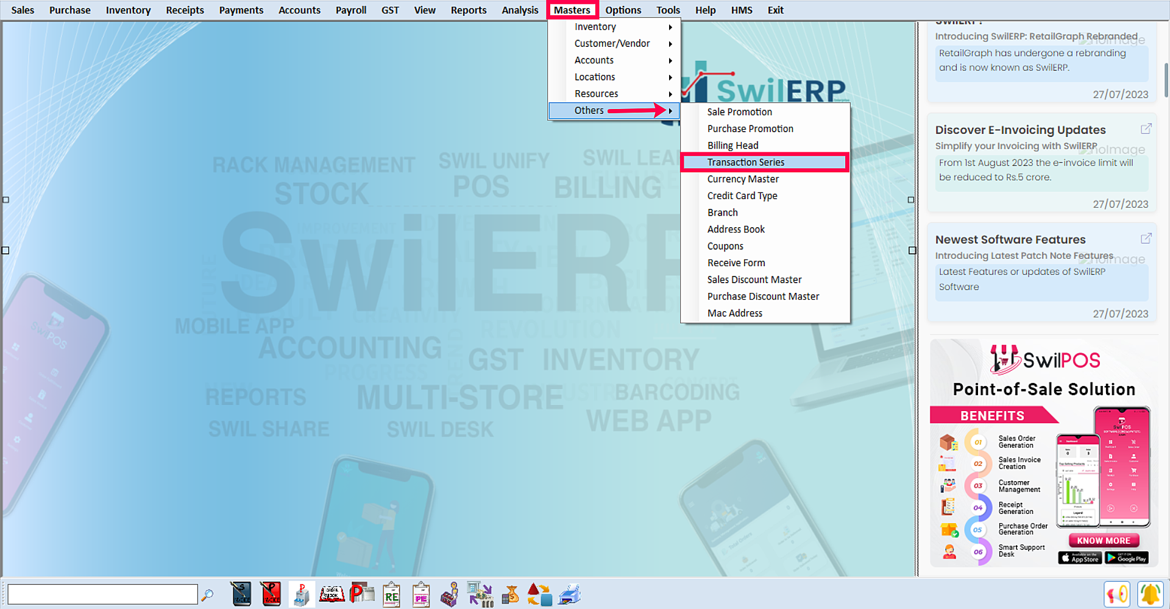The width and height of the screenshot is (1170, 609).
Task: Select Mac Address
Action: 765,313
